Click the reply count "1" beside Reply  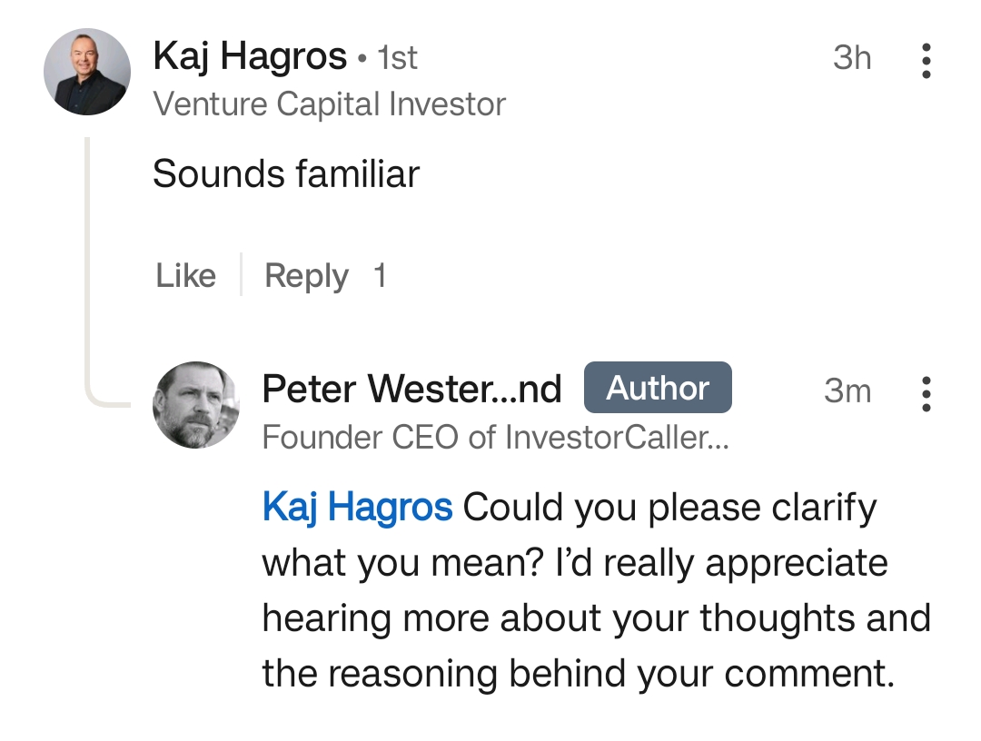coord(380,275)
